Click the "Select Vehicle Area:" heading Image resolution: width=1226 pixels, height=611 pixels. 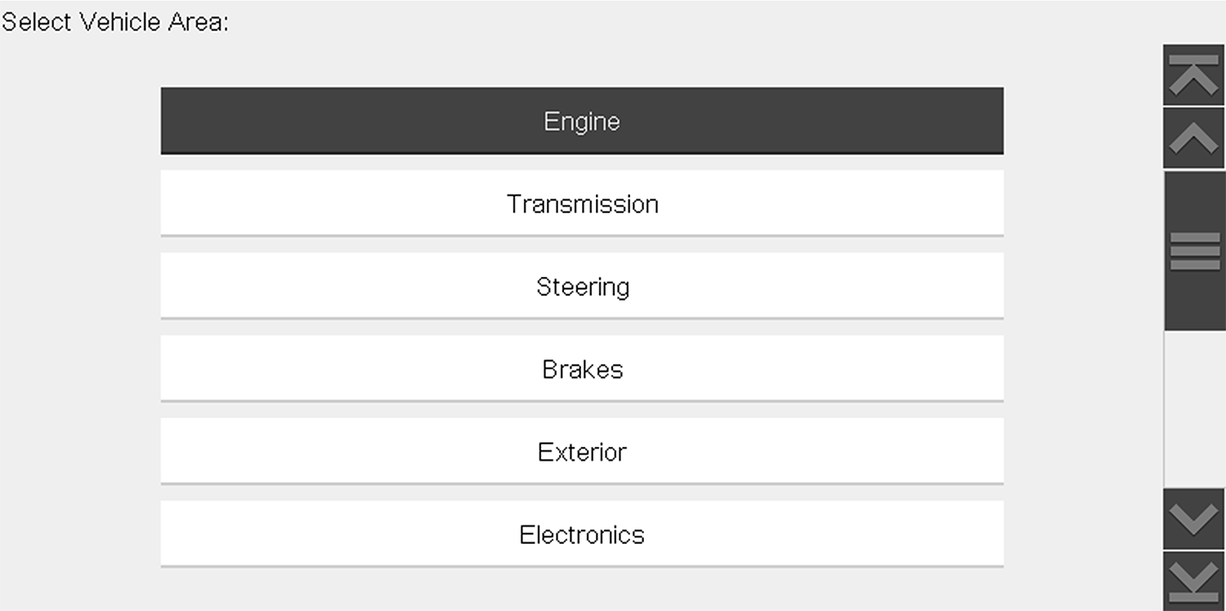115,22
